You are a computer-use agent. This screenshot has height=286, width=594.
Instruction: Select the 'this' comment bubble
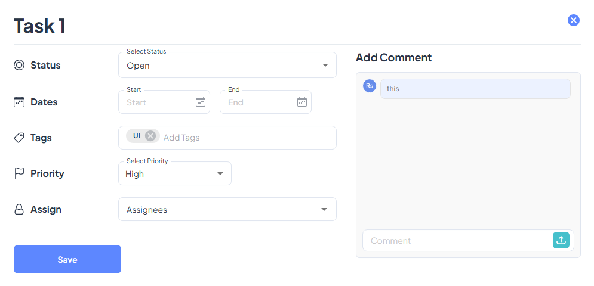coord(475,89)
